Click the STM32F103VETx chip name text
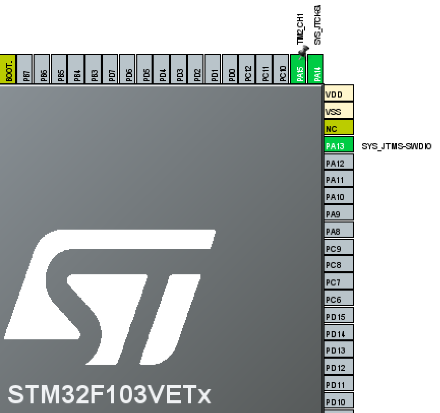Image resolution: width=440 pixels, height=413 pixels. (x=109, y=395)
